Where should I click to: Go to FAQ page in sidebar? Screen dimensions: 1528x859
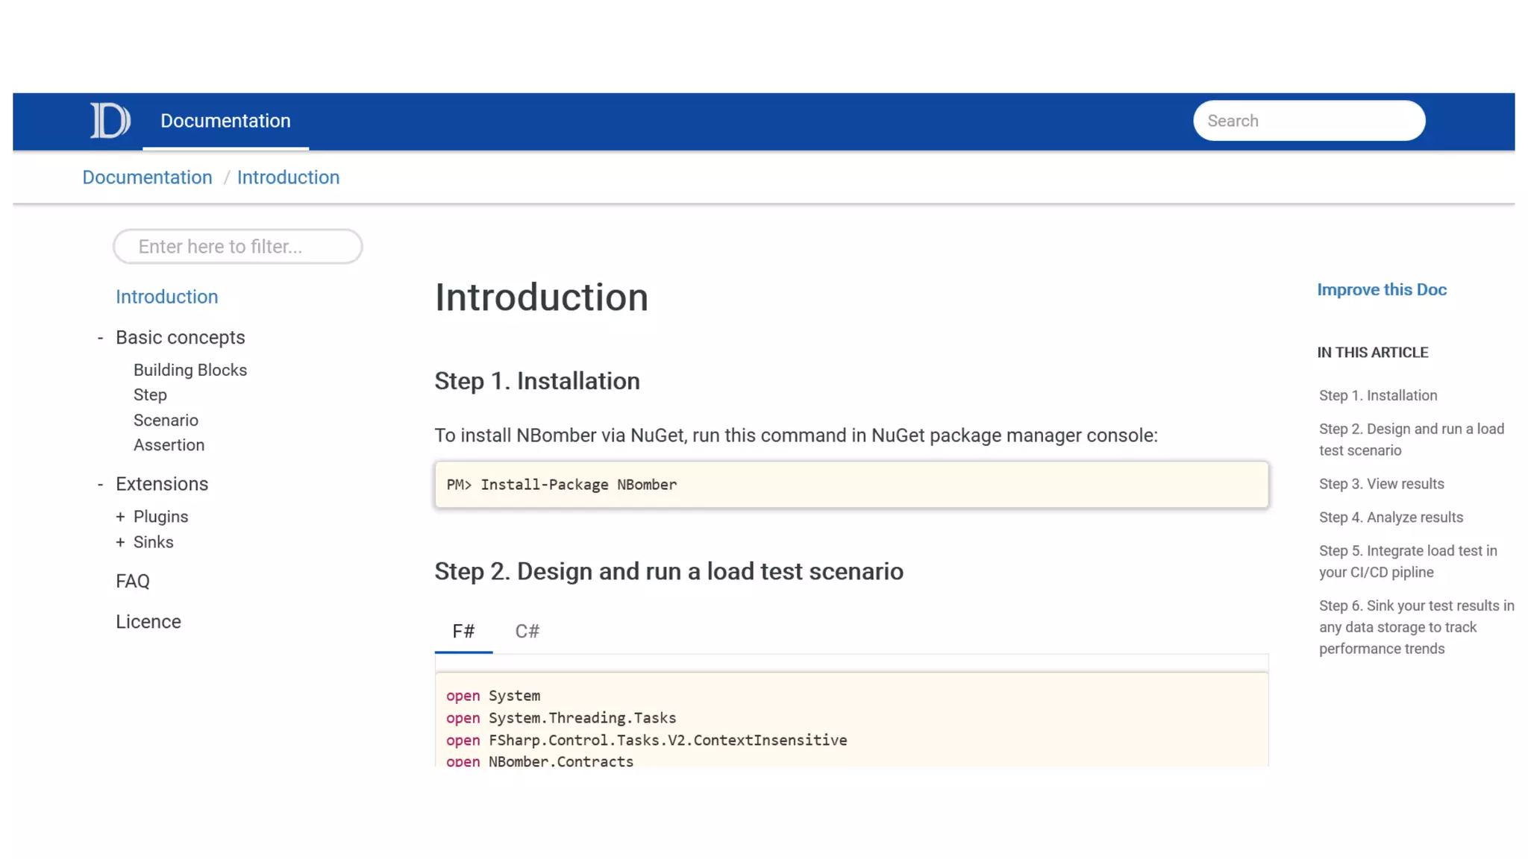point(133,582)
